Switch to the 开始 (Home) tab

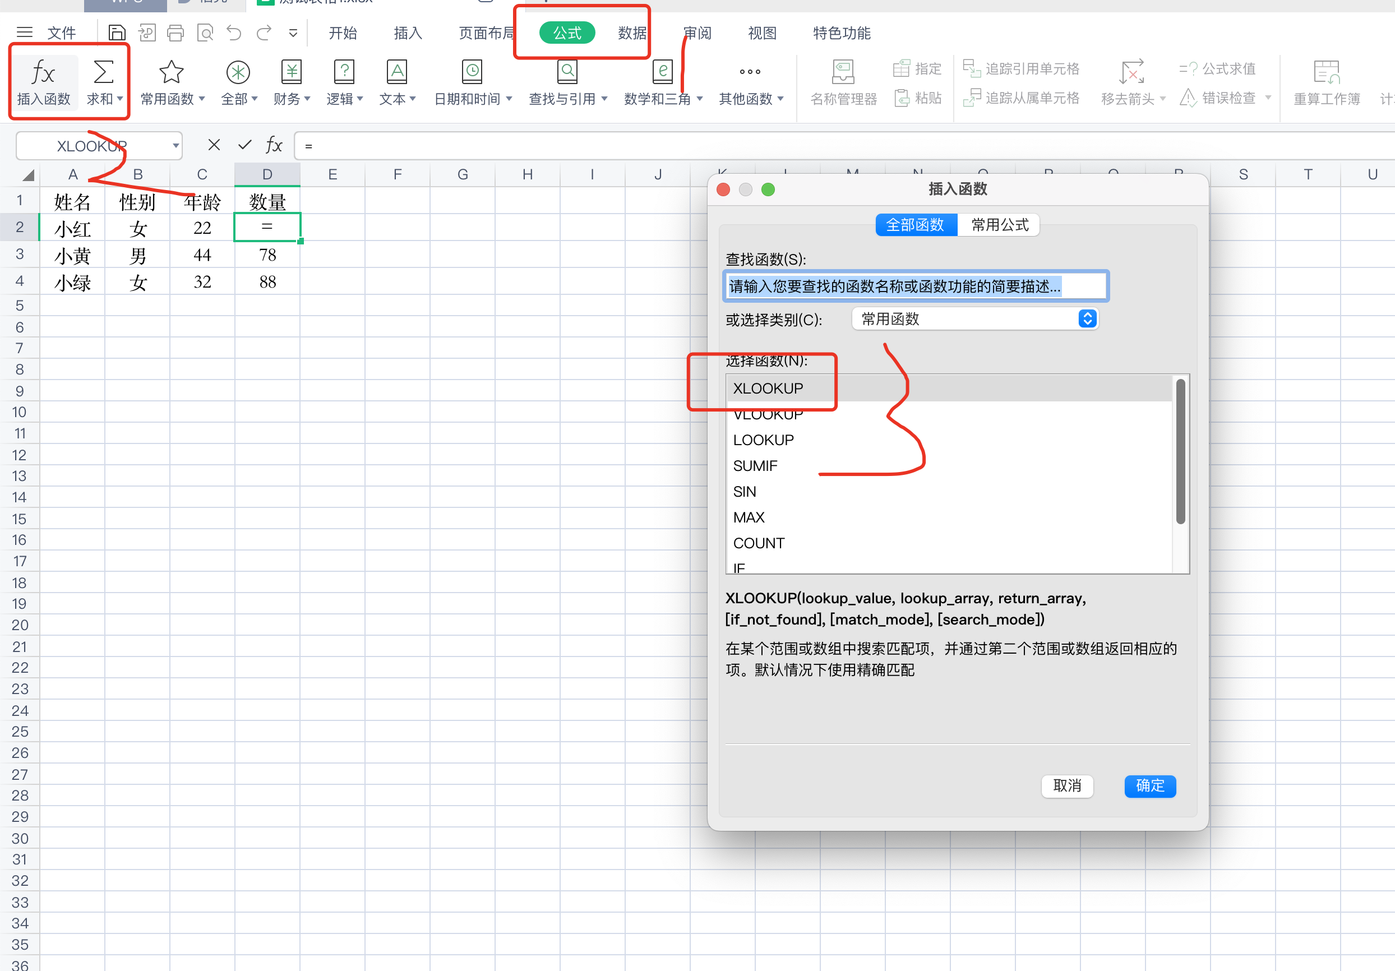pyautogui.click(x=343, y=33)
